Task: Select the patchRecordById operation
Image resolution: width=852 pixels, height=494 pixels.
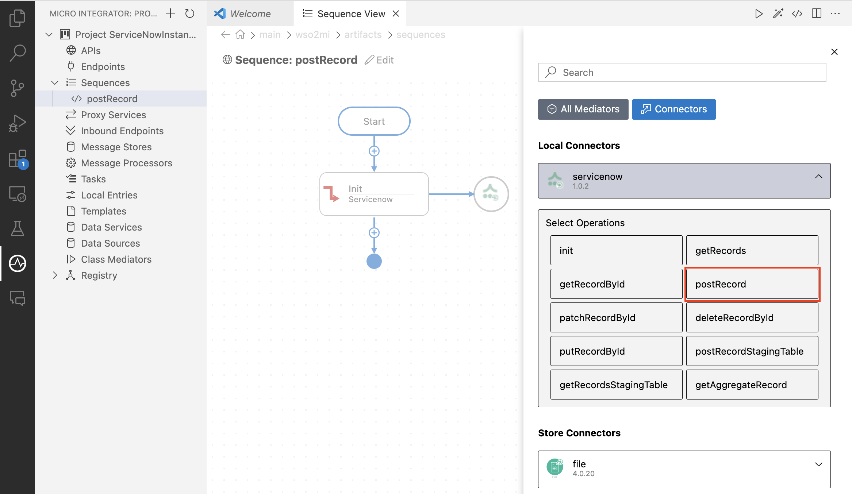Action: [616, 317]
